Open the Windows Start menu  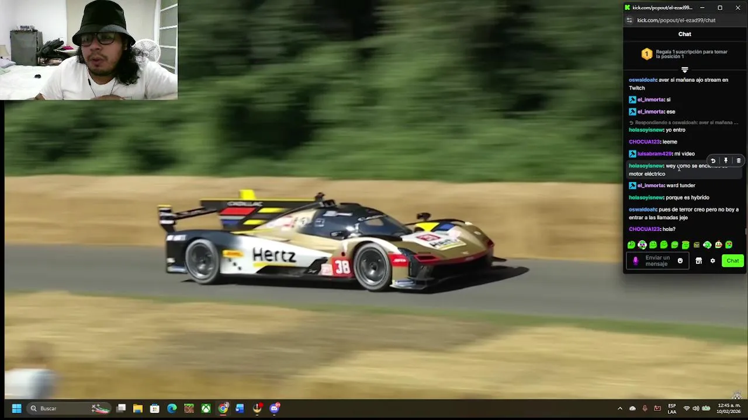point(16,408)
